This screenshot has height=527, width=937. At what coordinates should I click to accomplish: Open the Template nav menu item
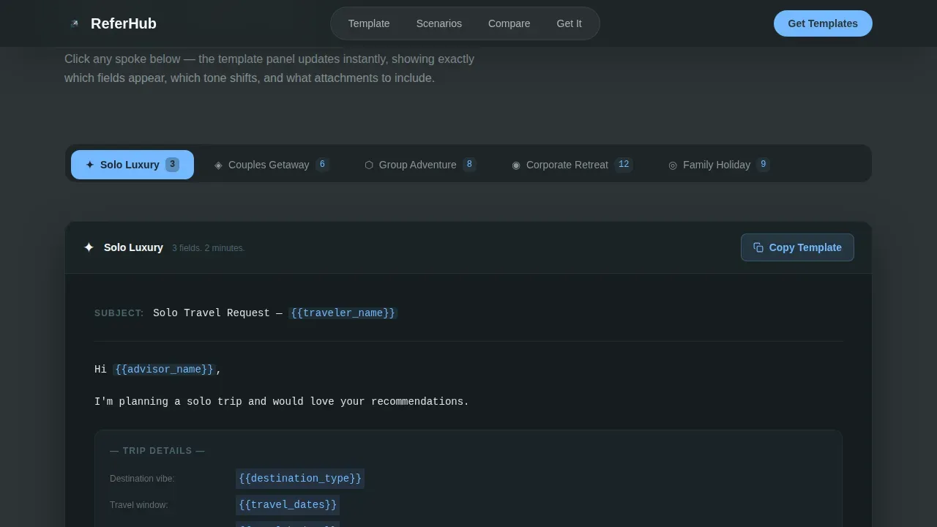(369, 23)
